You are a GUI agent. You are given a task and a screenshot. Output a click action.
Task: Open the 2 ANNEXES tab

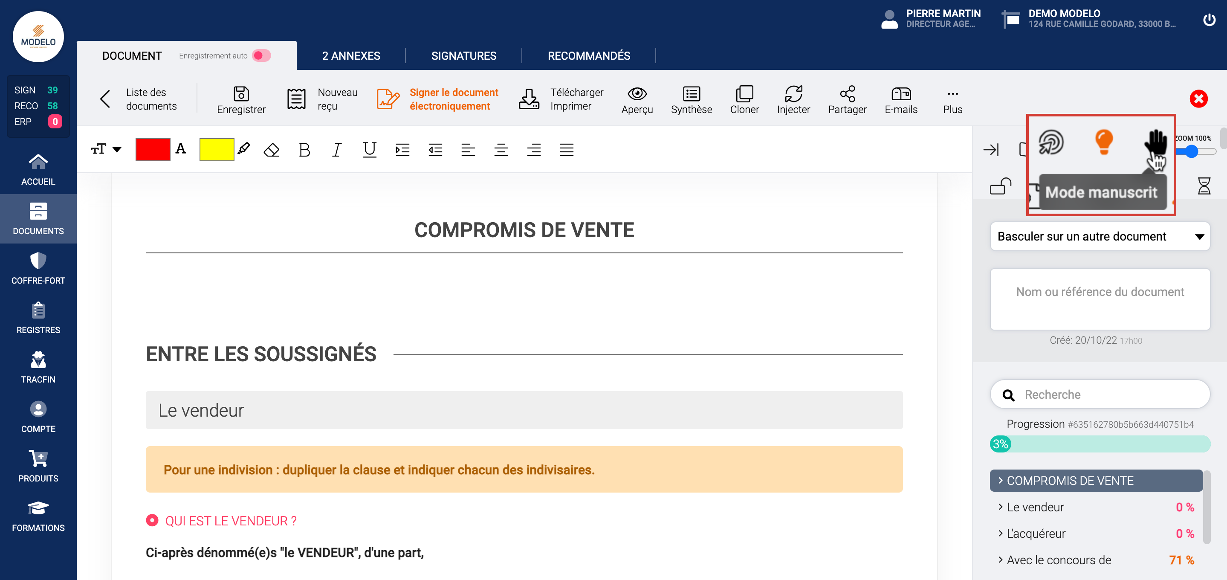point(350,56)
